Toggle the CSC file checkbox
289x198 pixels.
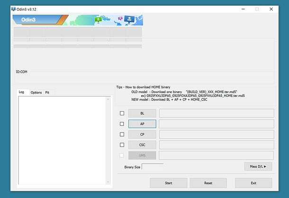coord(122,145)
